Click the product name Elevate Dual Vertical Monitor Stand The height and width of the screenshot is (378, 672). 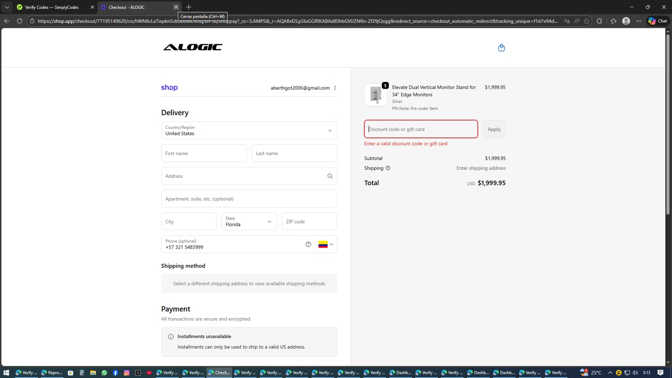coord(434,91)
